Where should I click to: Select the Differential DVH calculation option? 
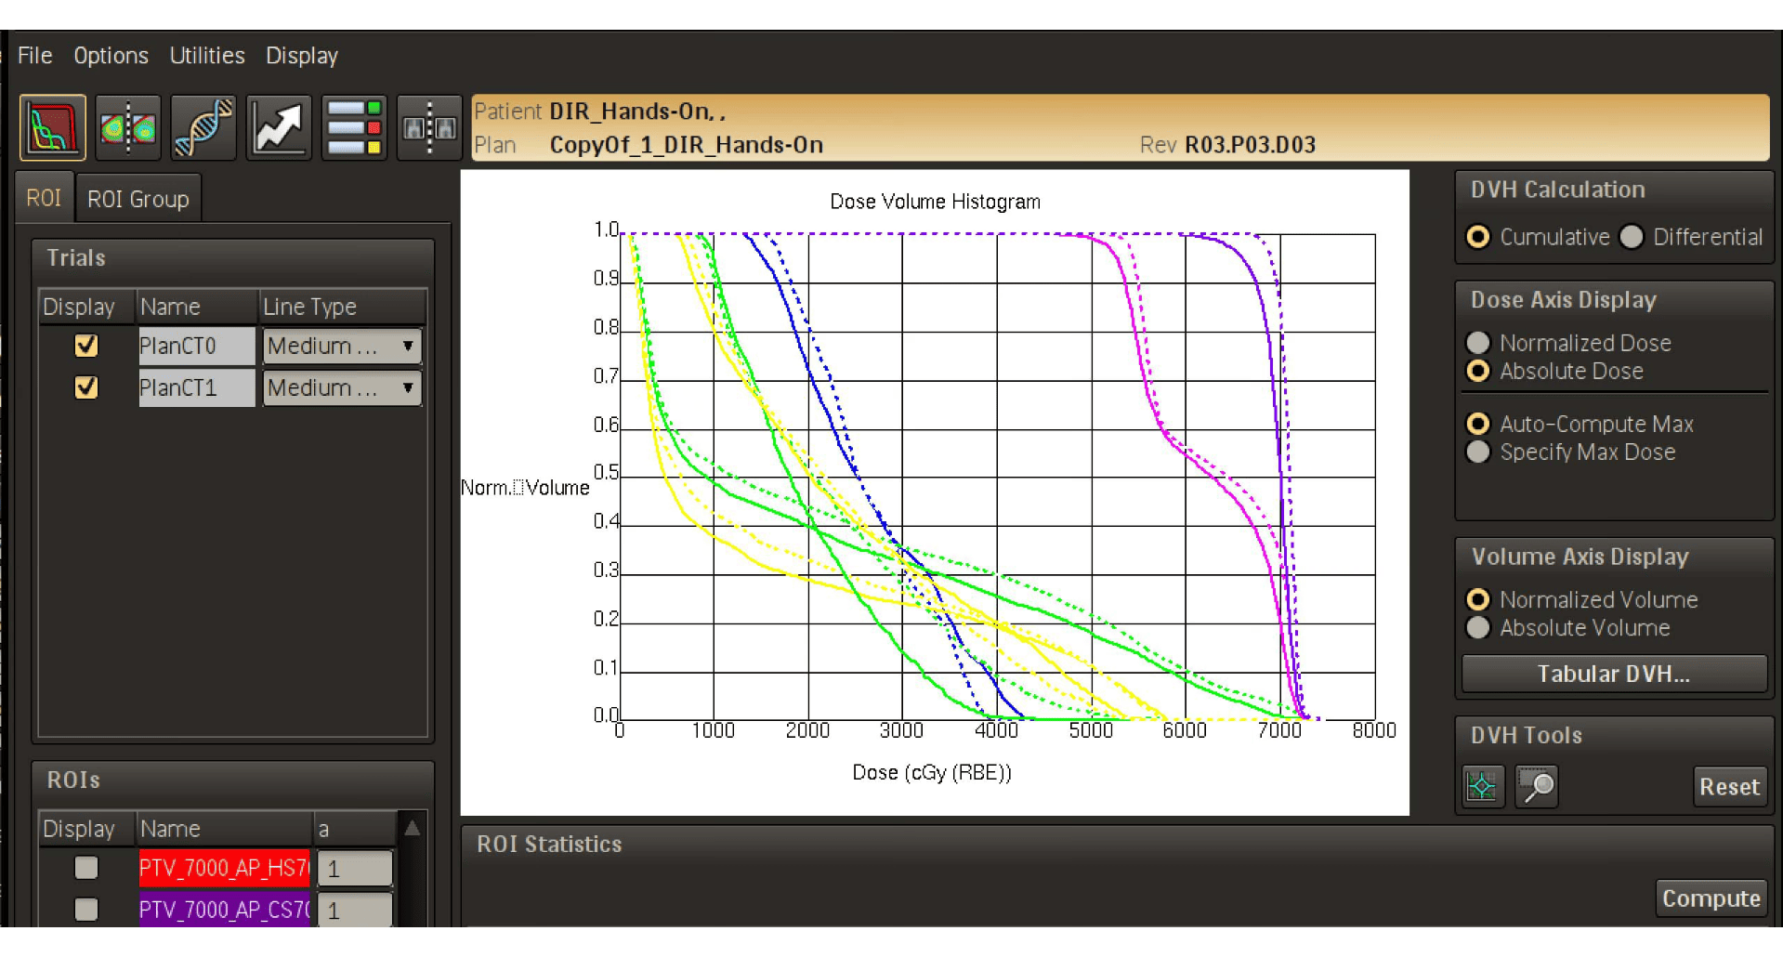click(1632, 237)
